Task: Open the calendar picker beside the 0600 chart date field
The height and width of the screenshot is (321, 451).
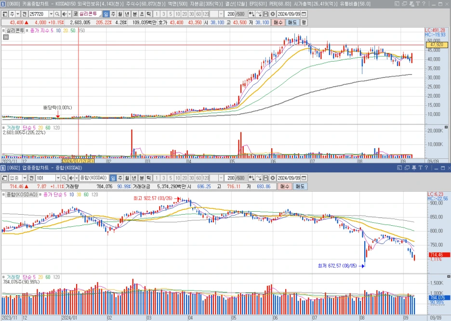Action: 304,14
